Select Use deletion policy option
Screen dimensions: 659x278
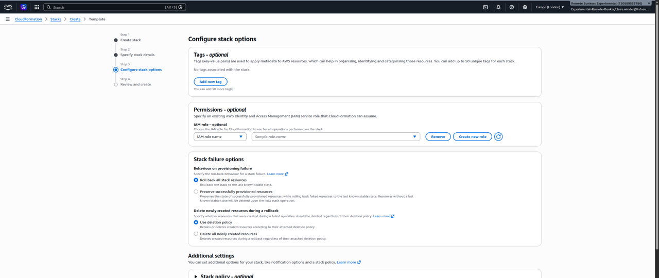(x=196, y=222)
